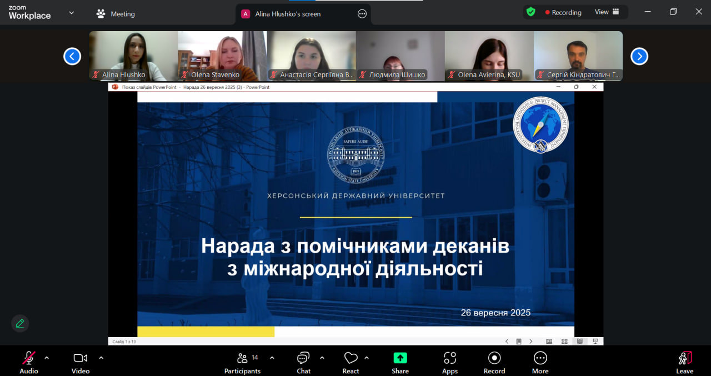Image resolution: width=711 pixels, height=376 pixels.
Task: Select Людмила Шишко's video thumbnail
Action: pos(400,56)
